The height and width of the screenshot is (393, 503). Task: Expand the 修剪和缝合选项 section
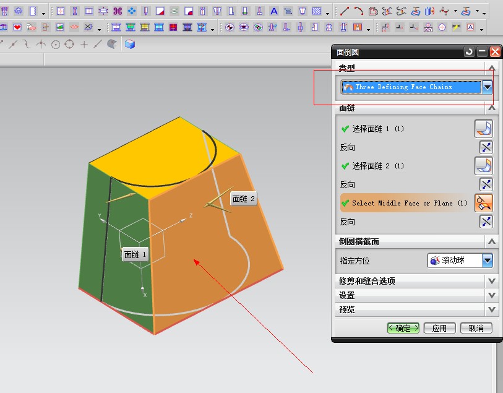coord(491,281)
